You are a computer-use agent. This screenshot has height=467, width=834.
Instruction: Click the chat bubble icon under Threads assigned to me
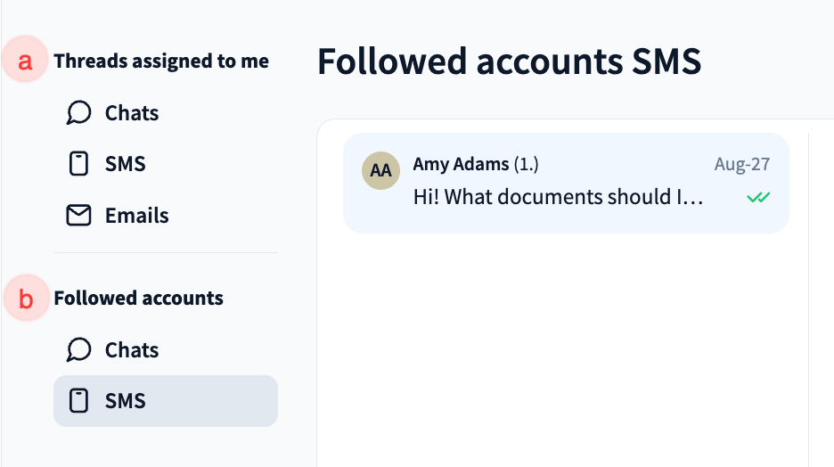79,113
